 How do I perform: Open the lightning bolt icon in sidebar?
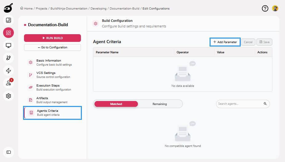point(8,71)
